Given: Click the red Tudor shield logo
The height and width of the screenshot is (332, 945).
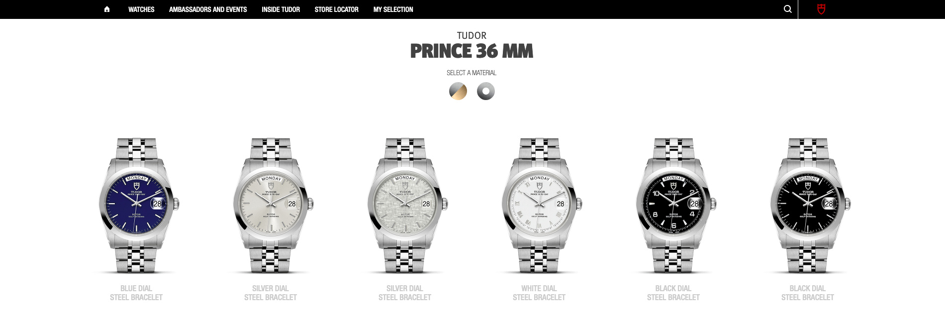Looking at the screenshot, I should click(821, 9).
